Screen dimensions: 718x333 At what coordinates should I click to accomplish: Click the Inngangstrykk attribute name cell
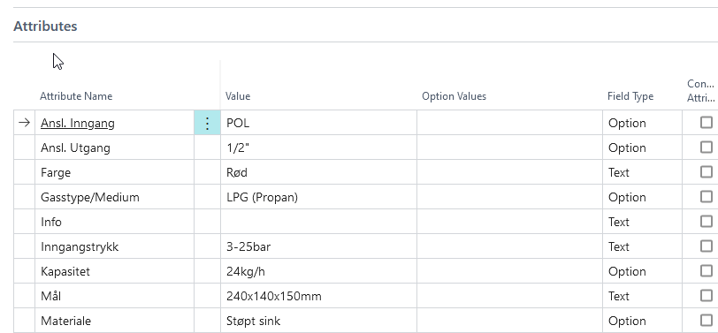point(115,246)
